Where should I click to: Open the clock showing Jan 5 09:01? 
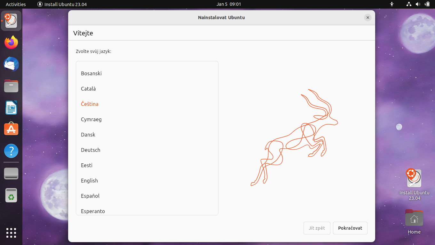[229, 4]
